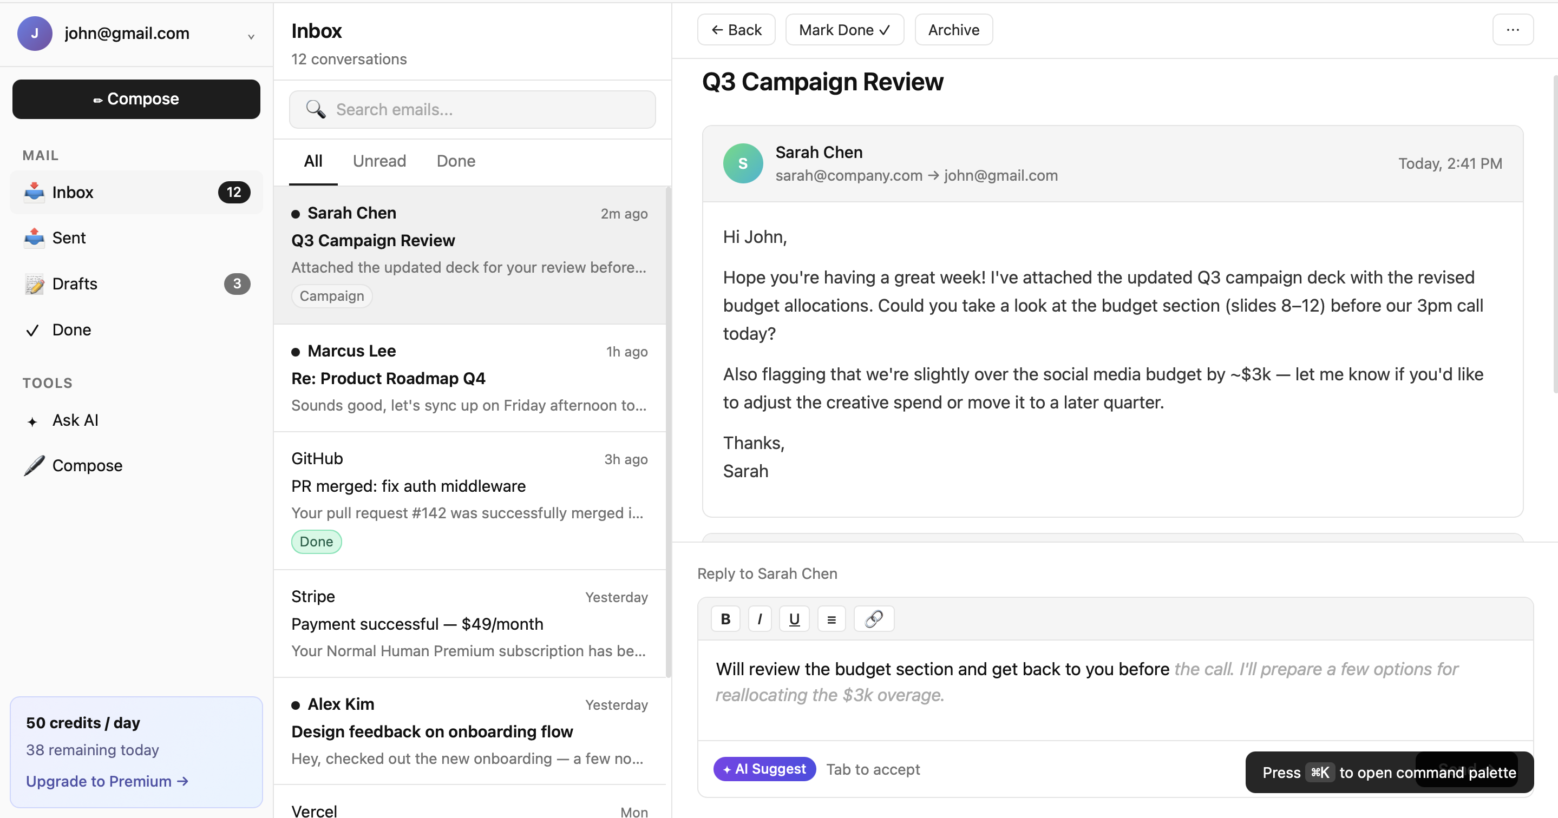Archive the current email
1558x818 pixels.
(x=953, y=29)
